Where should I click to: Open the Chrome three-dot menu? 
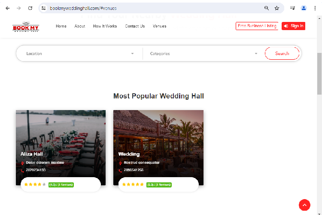tap(315, 8)
